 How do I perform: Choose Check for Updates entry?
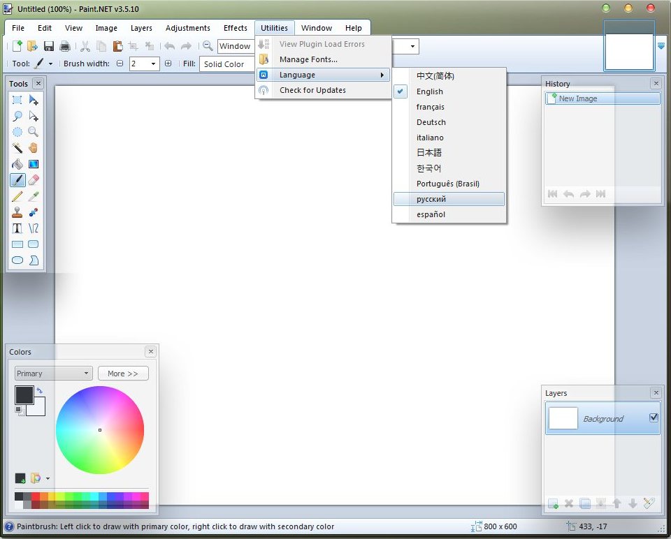click(x=323, y=90)
